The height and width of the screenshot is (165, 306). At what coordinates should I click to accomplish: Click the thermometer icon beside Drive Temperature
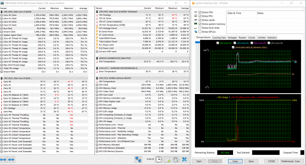click(x=97, y=71)
